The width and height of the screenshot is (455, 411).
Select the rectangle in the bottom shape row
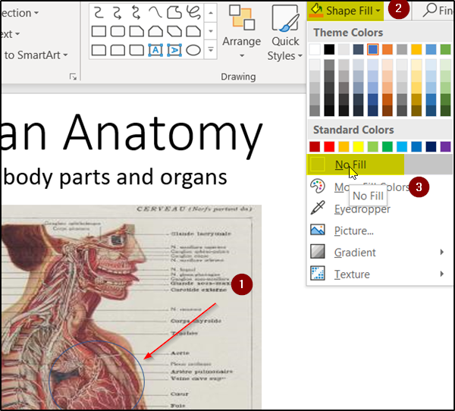point(99,50)
